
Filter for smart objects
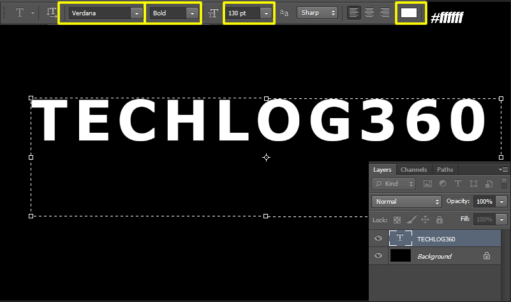[489, 184]
